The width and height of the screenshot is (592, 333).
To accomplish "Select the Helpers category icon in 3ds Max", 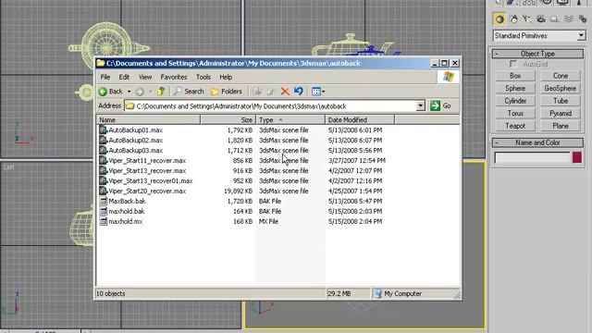I will coord(555,19).
